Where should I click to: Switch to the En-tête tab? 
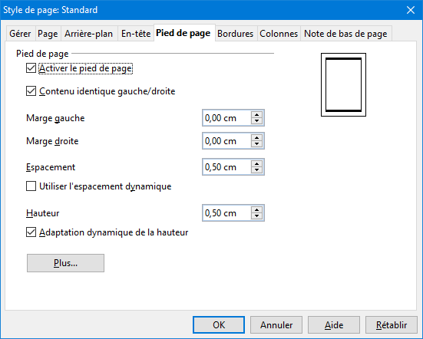click(136, 34)
